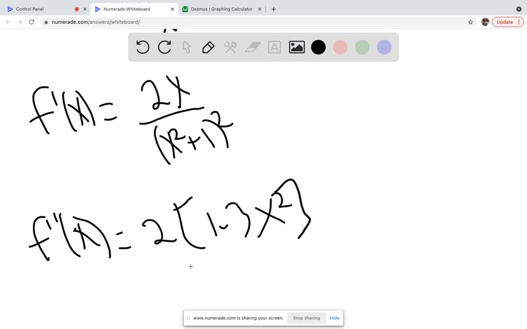Select the text tool
The width and height of the screenshot is (527, 329).
tap(274, 47)
